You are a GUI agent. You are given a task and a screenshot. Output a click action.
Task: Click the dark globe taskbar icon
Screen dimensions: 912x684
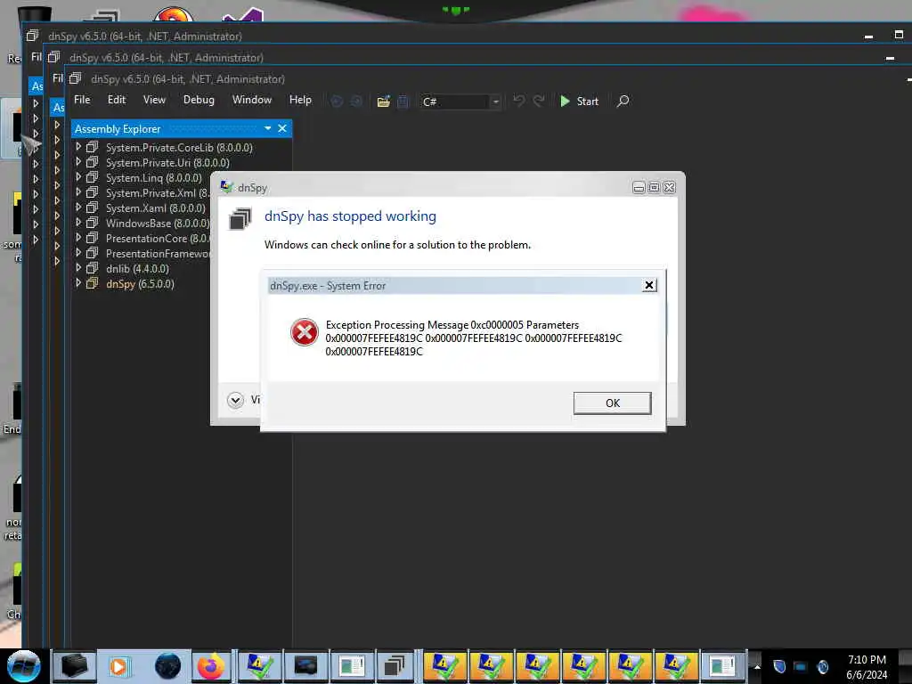(x=167, y=666)
